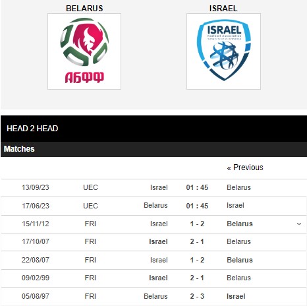Click the ISRAEL team name heading
307x308 pixels.
click(x=223, y=9)
